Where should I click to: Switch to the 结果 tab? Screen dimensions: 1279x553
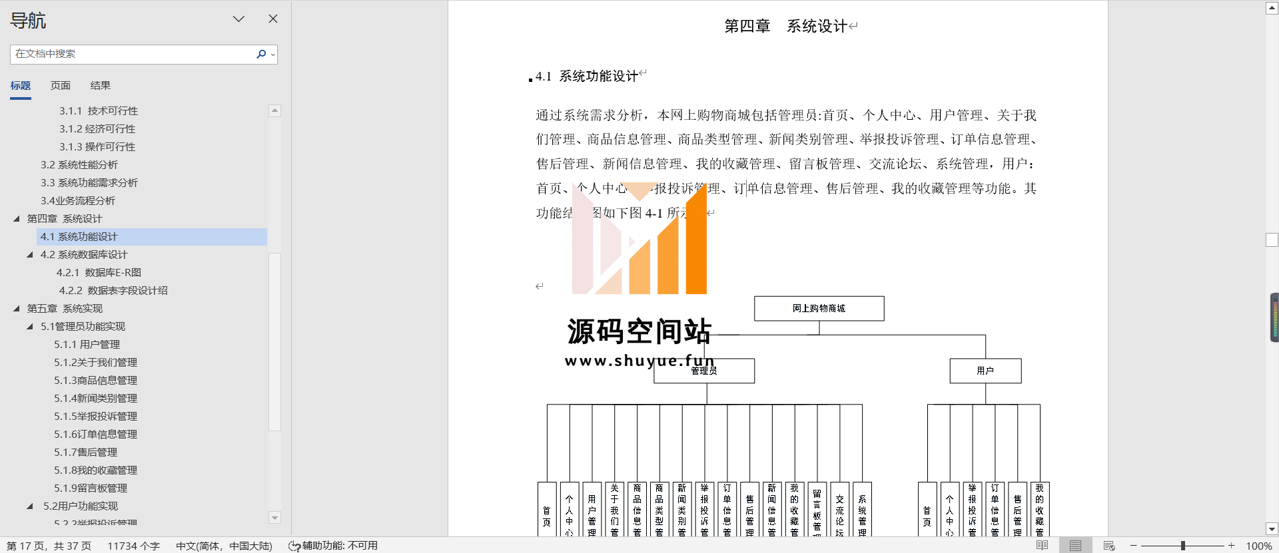point(101,85)
